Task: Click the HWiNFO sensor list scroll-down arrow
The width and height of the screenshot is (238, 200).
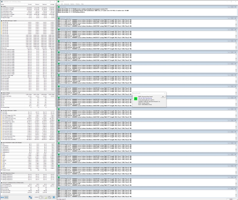Action: [x=56, y=194]
